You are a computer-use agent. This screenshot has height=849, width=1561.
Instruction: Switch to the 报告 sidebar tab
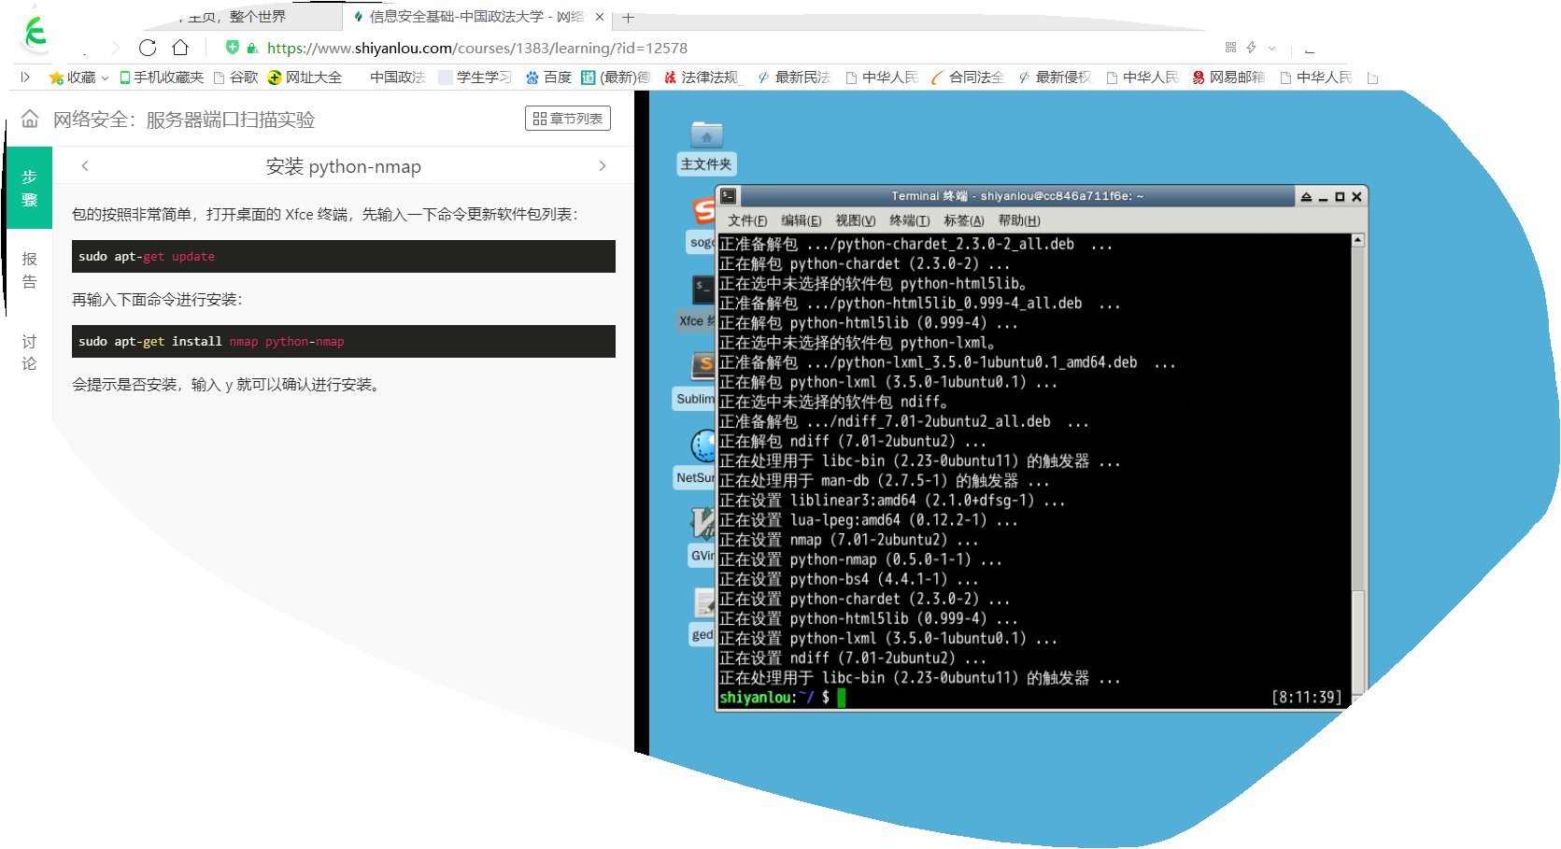(x=30, y=270)
